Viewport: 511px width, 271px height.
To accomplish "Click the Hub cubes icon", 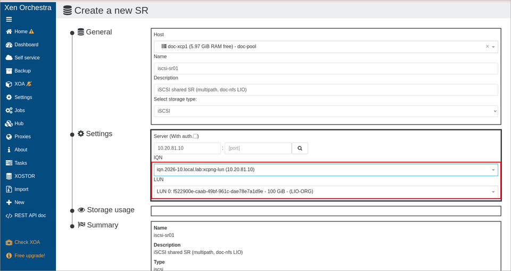I will coord(9,124).
